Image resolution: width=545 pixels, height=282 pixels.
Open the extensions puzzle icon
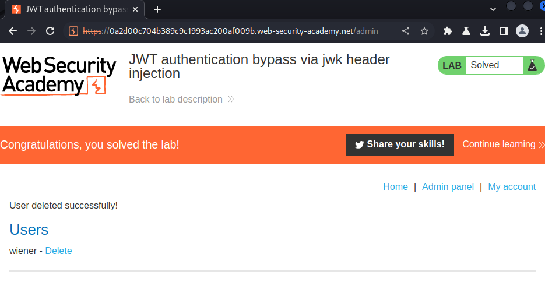pyautogui.click(x=448, y=31)
